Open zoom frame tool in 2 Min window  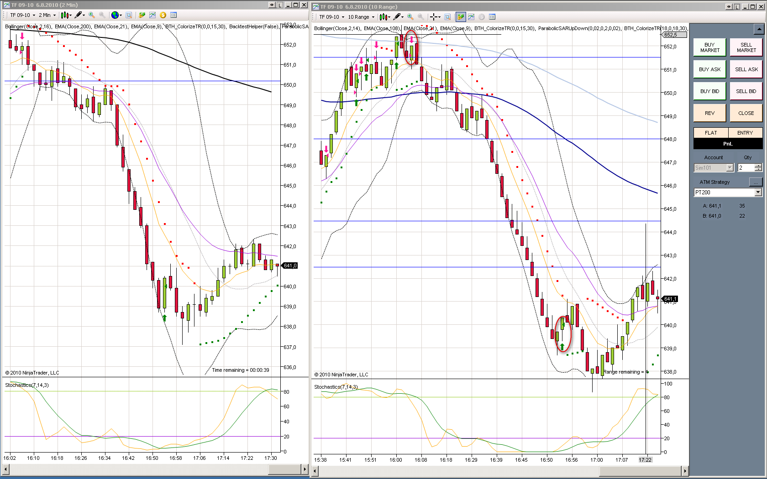(x=129, y=15)
